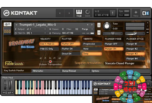152x103 pixels.
Task: Click the -2 octave label
Action: tap(41, 58)
